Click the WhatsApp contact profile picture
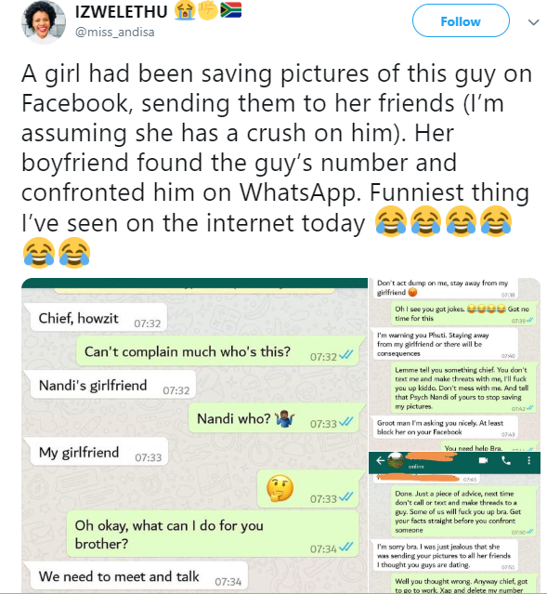Image resolution: width=547 pixels, height=594 pixels. [396, 460]
